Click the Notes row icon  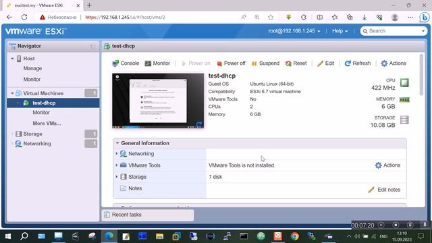pyautogui.click(x=123, y=188)
